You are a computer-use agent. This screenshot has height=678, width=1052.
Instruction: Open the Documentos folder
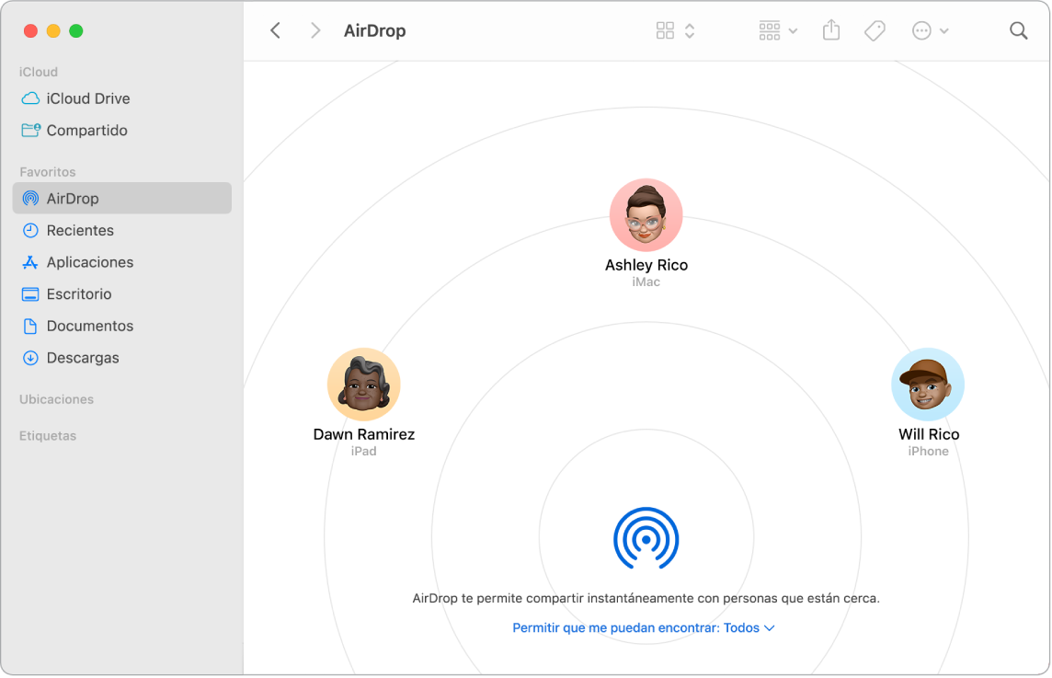tap(89, 326)
